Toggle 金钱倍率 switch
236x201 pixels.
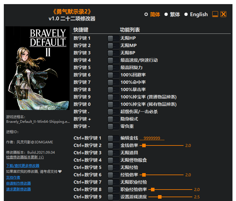coord(113,146)
